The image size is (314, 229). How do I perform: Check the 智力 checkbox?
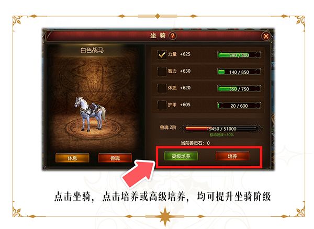tap(162, 71)
